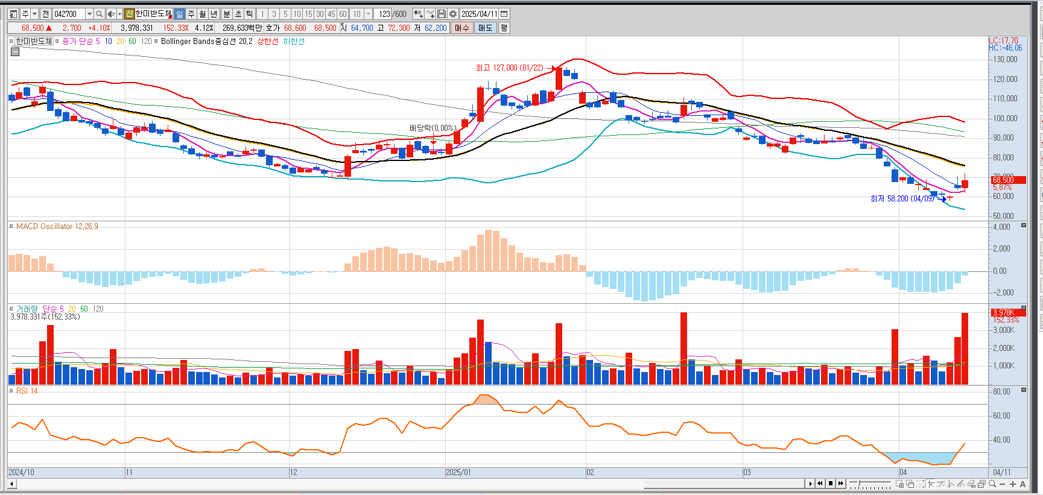This screenshot has width=1043, height=495.
Task: Open the custom interval dropdown arrow
Action: pyautogui.click(x=368, y=14)
